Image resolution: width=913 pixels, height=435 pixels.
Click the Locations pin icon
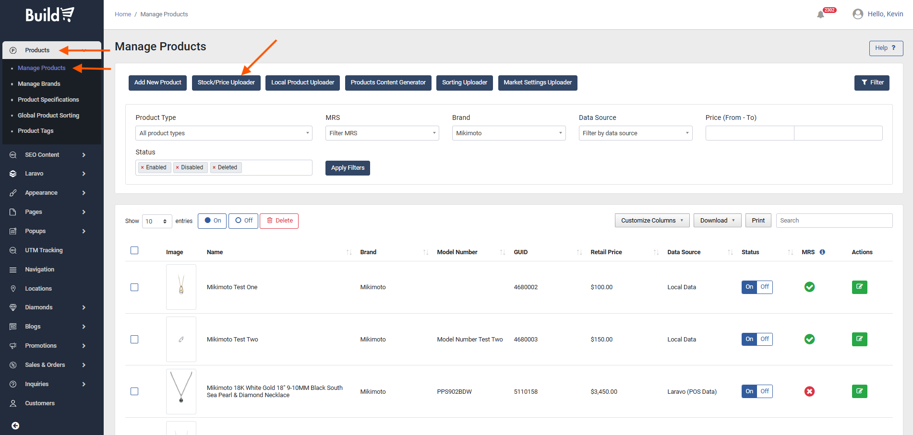click(x=13, y=289)
